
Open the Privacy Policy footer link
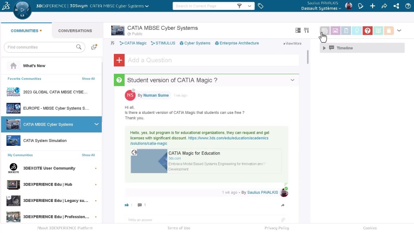277,228
